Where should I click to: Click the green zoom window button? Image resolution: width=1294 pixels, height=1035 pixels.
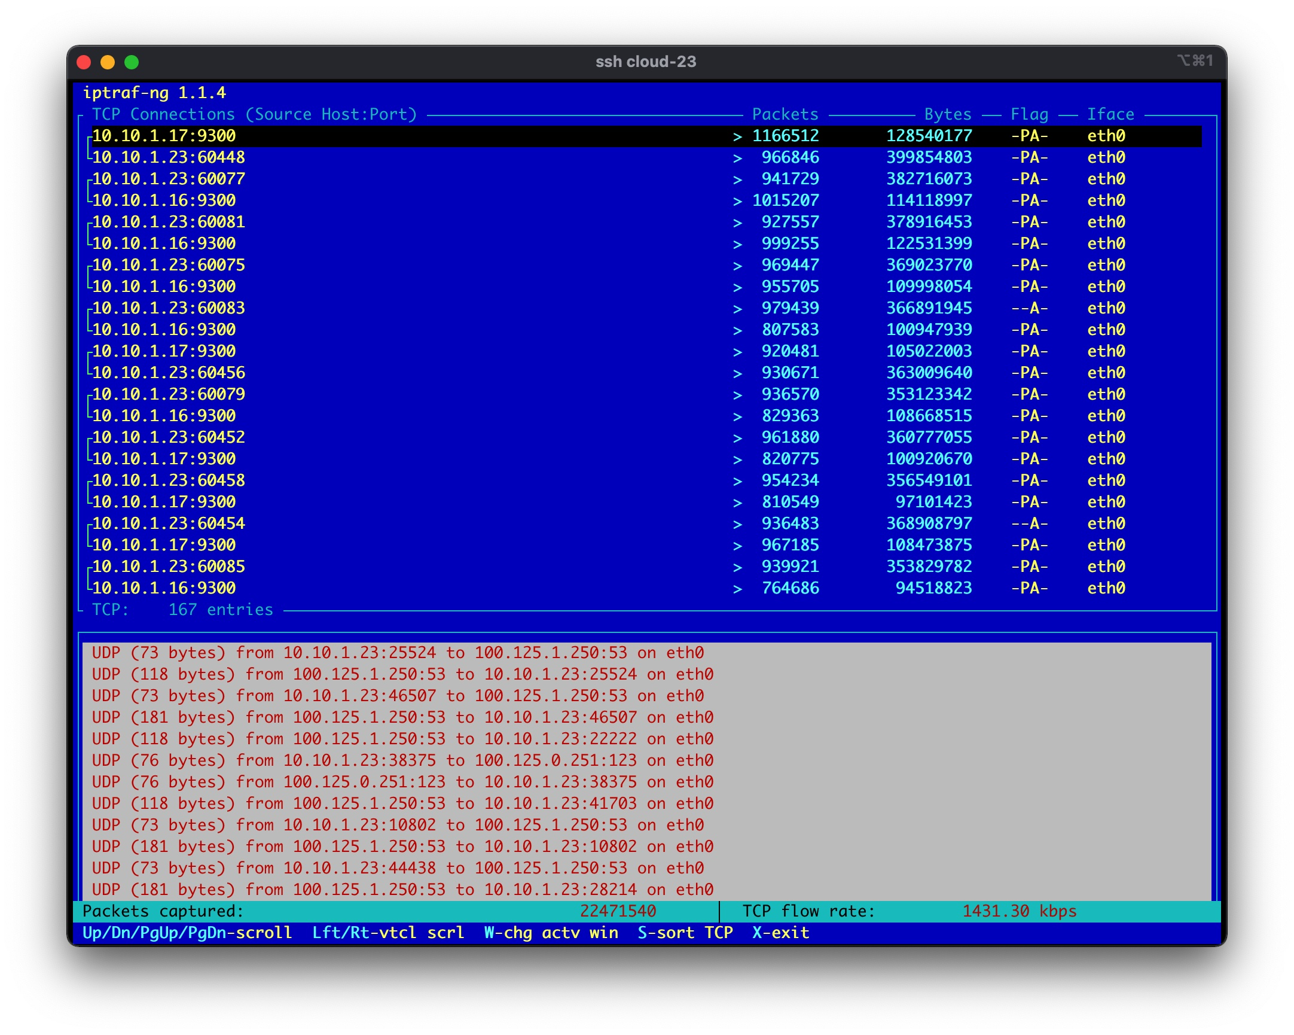132,62
